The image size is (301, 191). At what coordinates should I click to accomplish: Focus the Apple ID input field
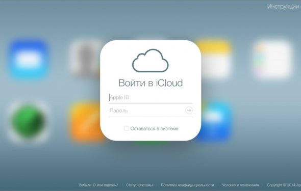(150, 97)
